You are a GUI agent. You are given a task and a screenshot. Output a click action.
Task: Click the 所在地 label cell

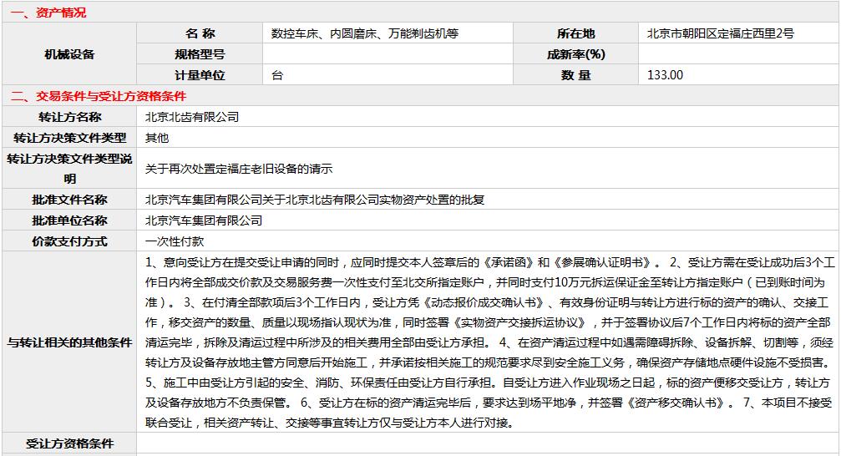[575, 33]
